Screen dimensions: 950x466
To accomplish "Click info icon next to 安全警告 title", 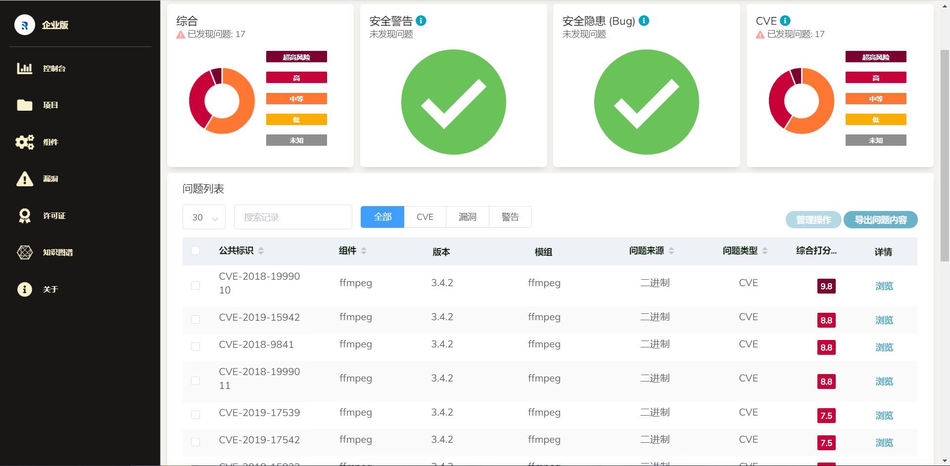I will [421, 21].
